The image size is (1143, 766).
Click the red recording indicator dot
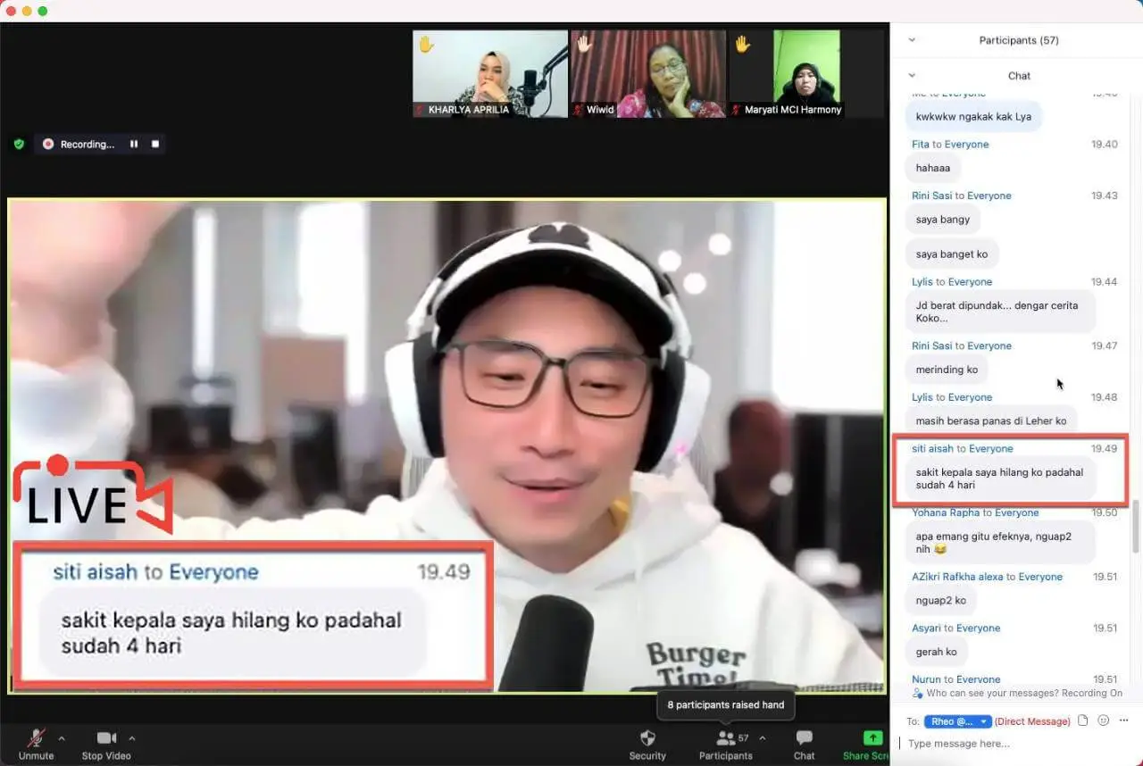click(48, 144)
